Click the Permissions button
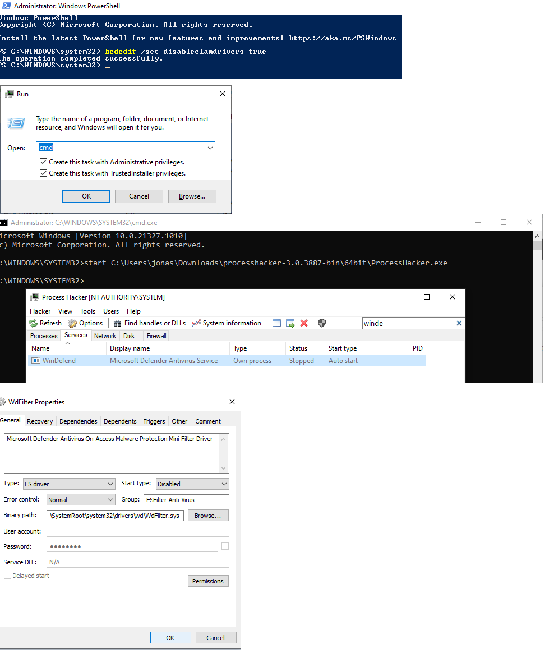The width and height of the screenshot is (554, 653). pyautogui.click(x=207, y=581)
